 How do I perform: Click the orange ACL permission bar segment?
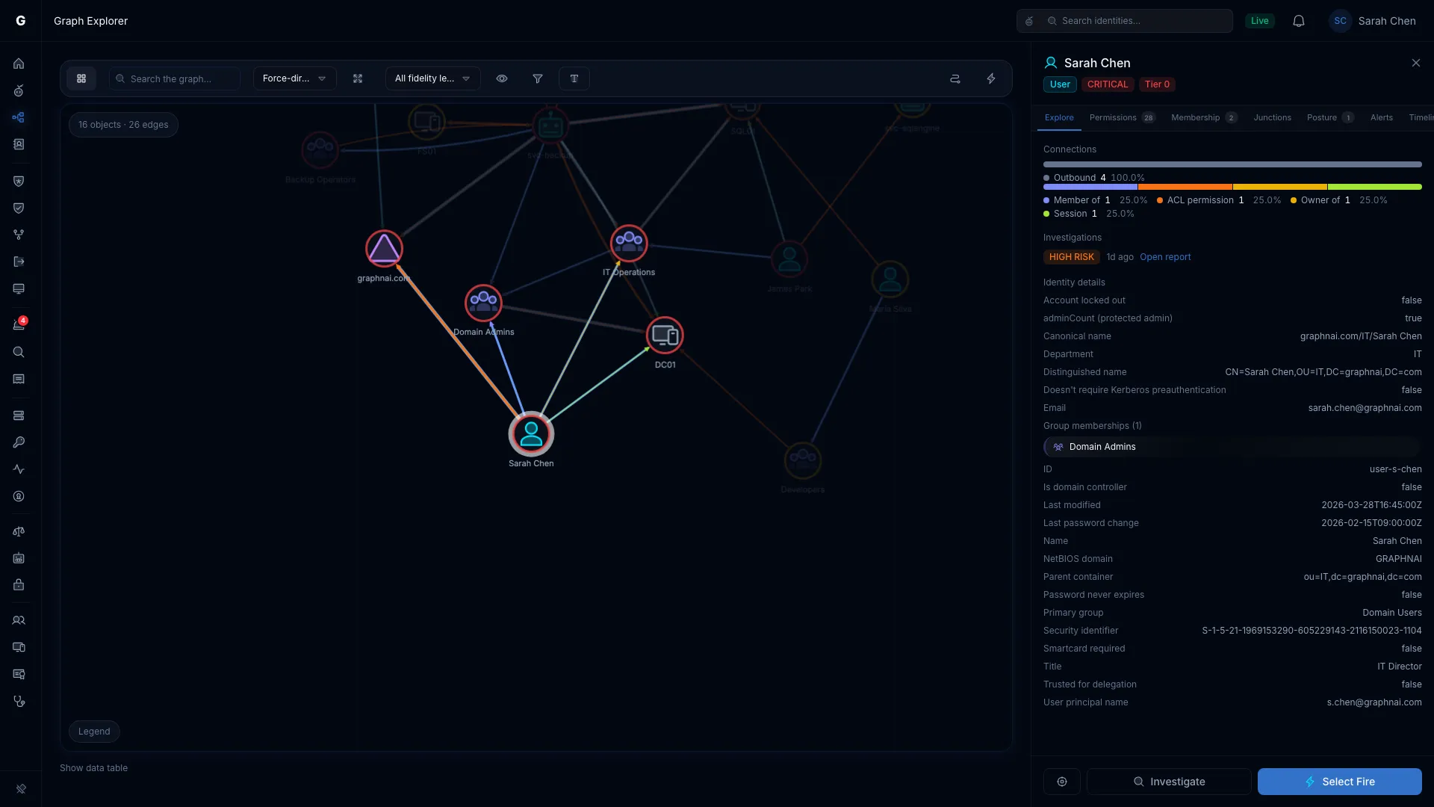[x=1185, y=187]
